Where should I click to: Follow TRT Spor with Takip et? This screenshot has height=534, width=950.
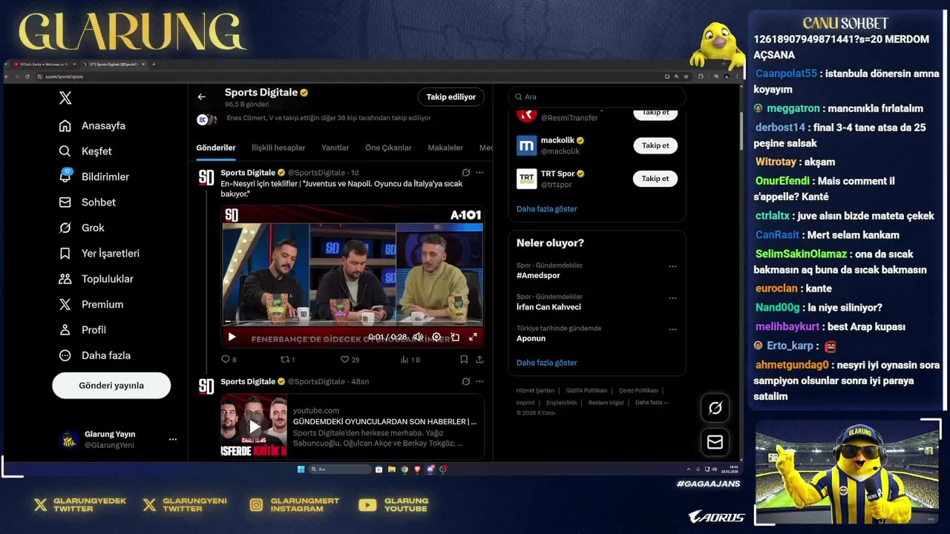(x=655, y=178)
